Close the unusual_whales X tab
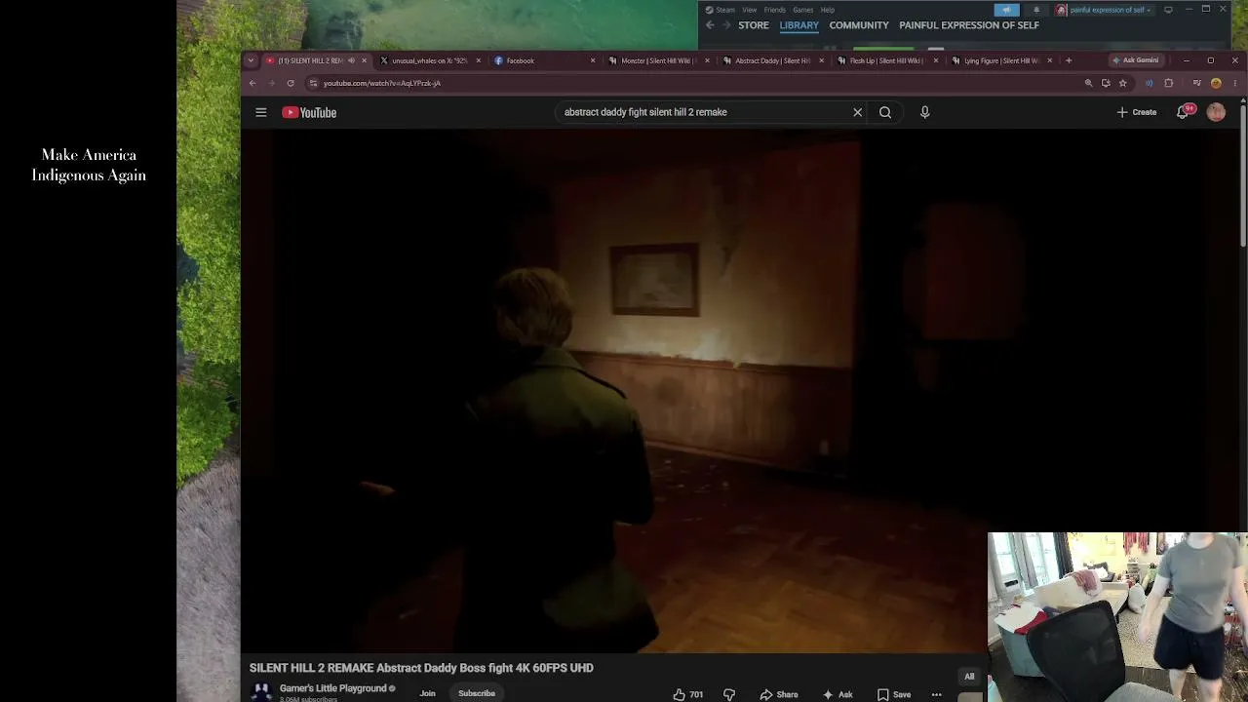This screenshot has height=702, width=1248. click(478, 60)
